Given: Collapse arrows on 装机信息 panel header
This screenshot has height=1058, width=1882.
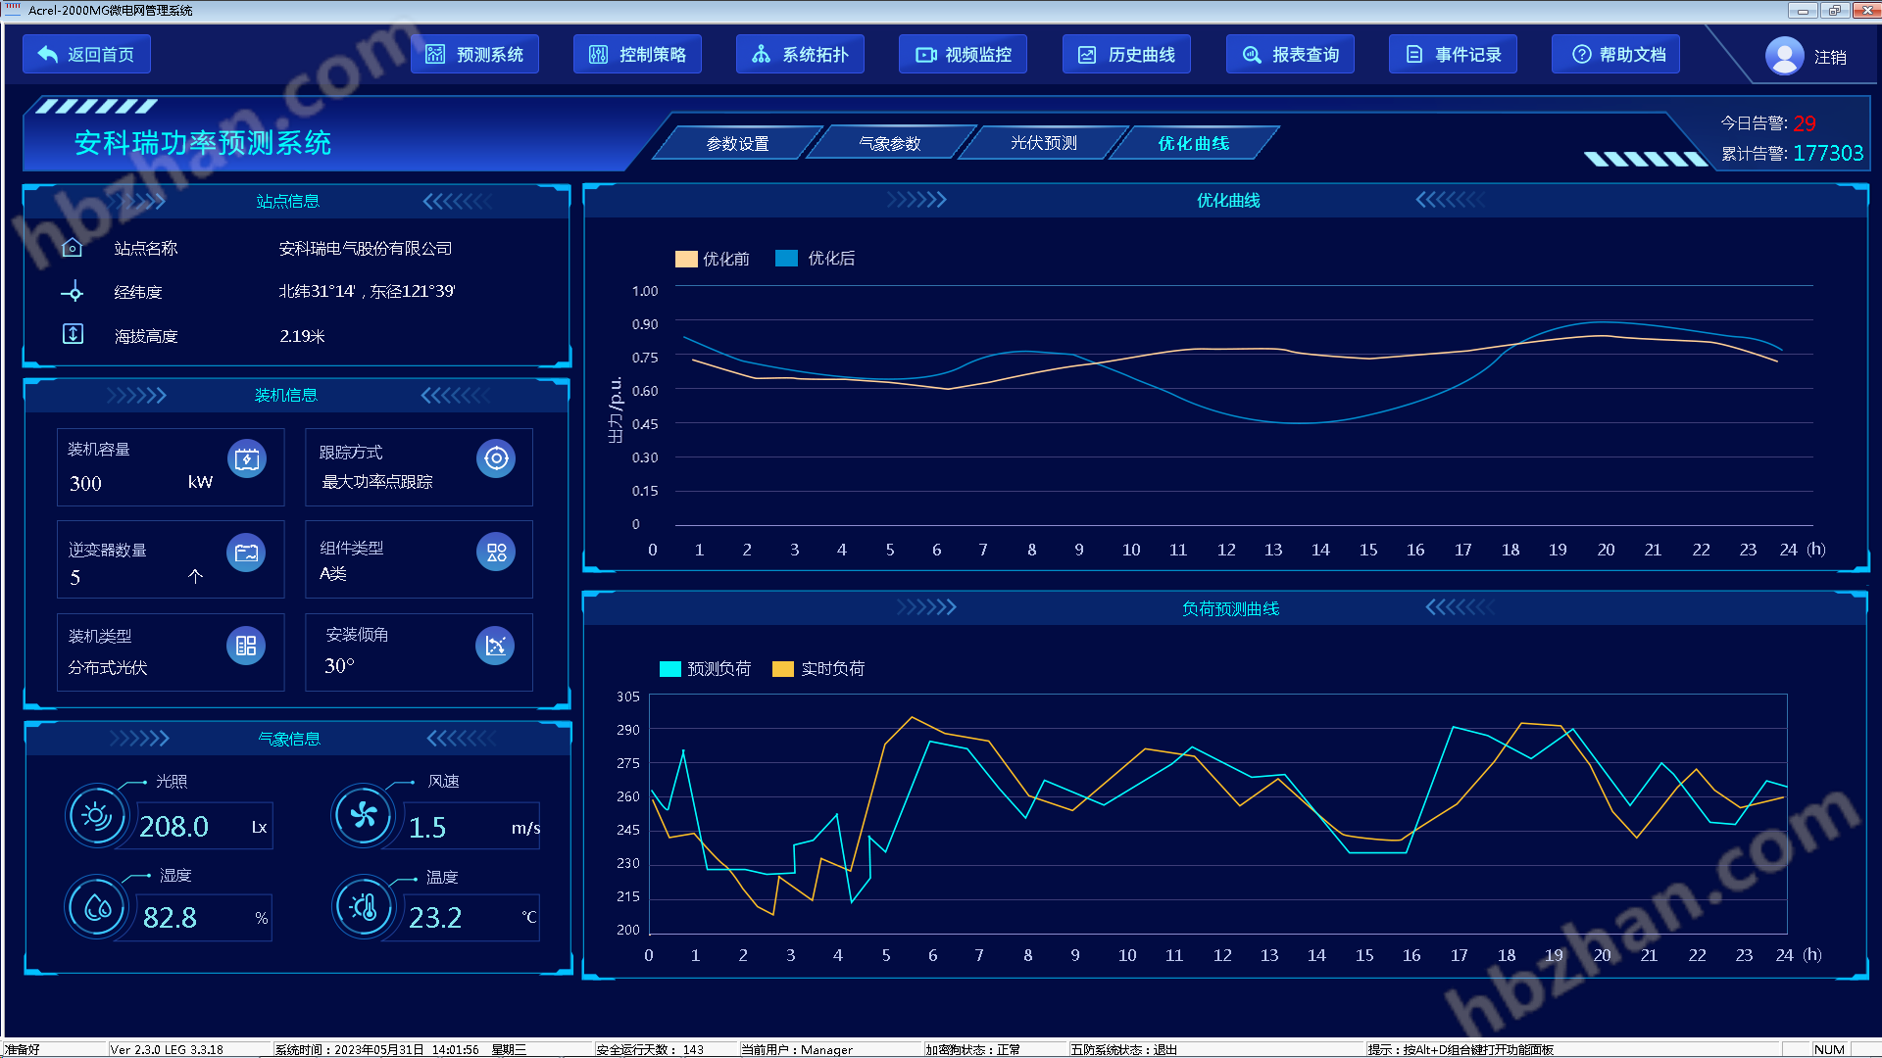Looking at the screenshot, I should tap(455, 396).
